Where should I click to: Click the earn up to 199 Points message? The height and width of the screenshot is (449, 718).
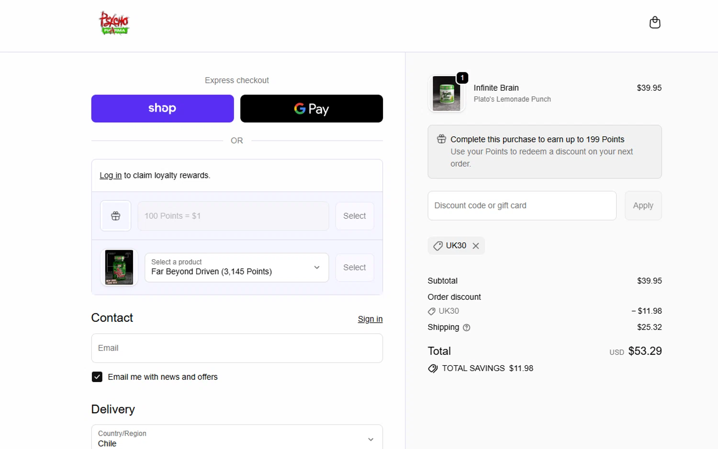tap(537, 139)
